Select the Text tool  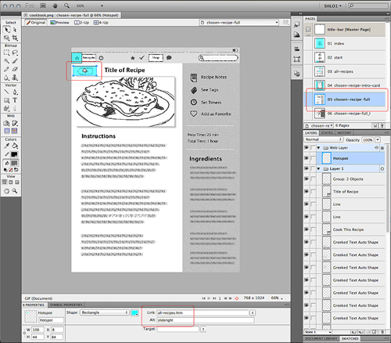pos(15,100)
